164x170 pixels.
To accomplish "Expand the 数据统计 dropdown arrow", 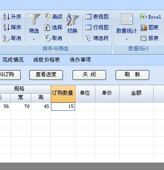I will coord(126,39).
